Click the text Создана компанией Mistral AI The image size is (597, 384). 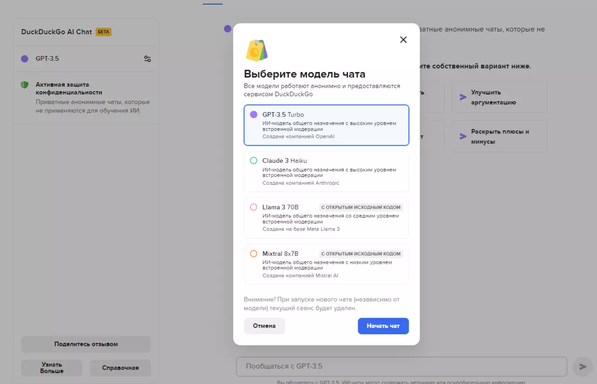click(300, 276)
